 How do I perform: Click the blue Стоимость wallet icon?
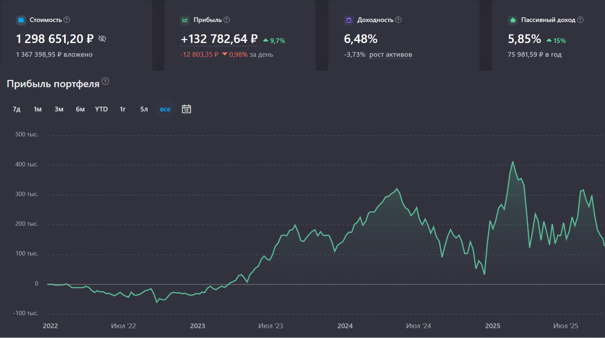pos(21,20)
